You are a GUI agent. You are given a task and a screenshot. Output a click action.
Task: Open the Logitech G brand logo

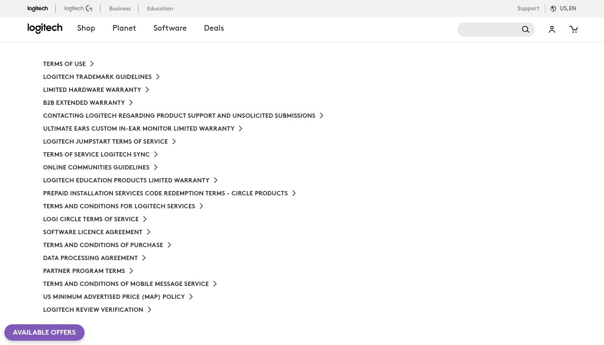[x=79, y=9]
